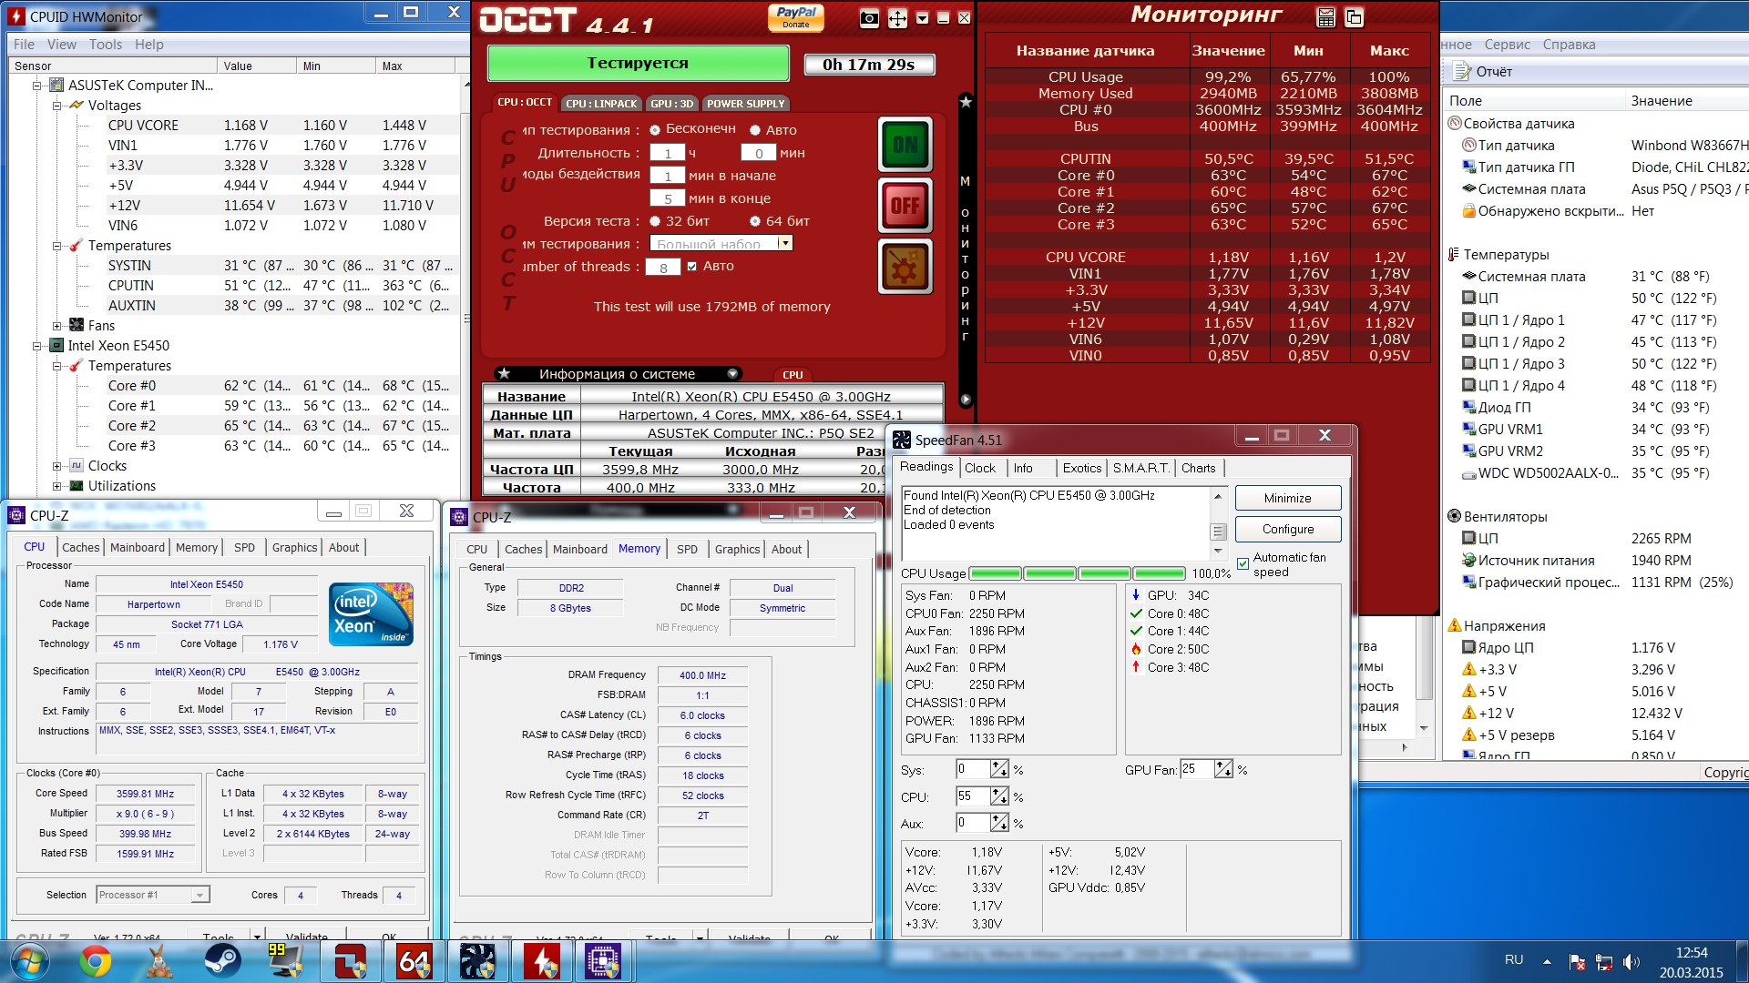This screenshot has width=1749, height=983.
Task: Switch to CPU:LINPACK tab in OCCT
Action: [601, 104]
